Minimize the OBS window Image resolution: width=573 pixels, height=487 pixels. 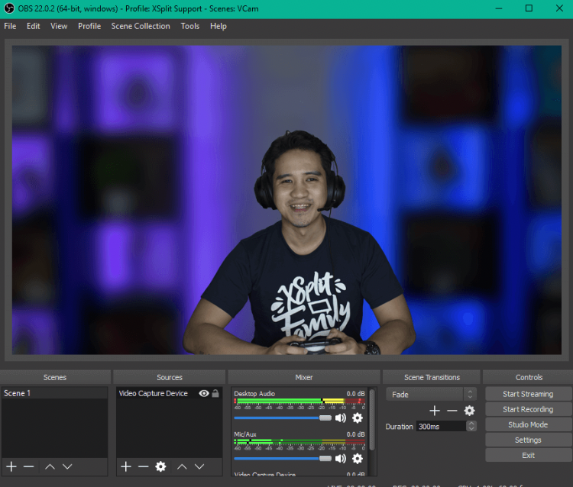(499, 8)
